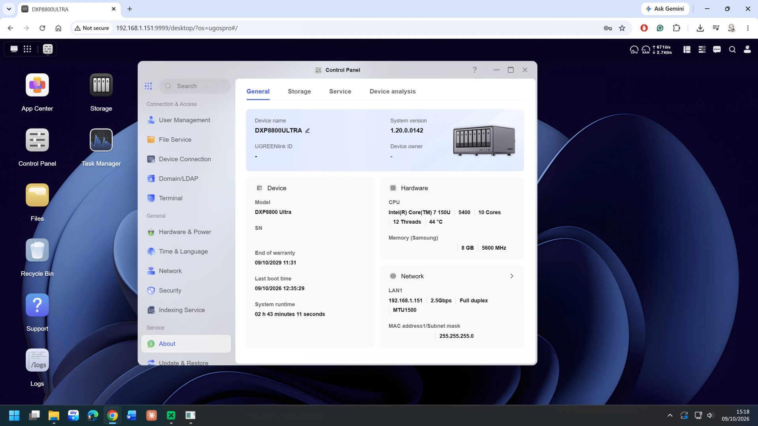Open Terminal settings in sidebar
The image size is (758, 426).
tap(186, 198)
